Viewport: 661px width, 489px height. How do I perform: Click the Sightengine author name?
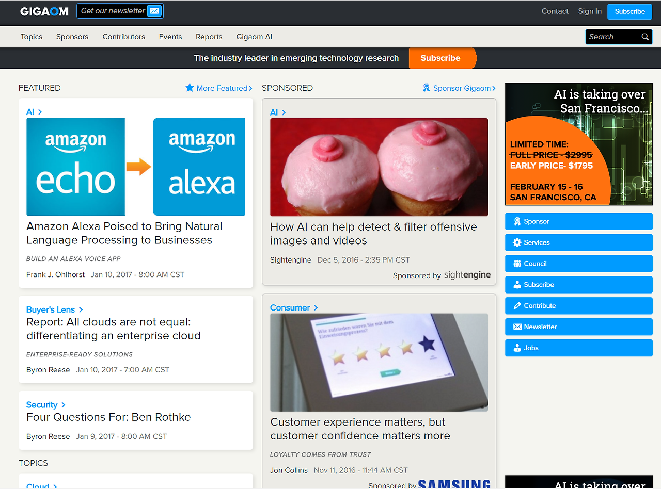coord(291,260)
